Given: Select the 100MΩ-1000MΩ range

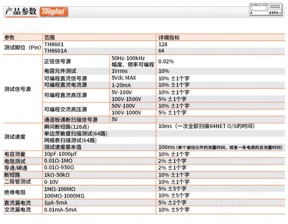Looking at the screenshot, I should coord(64,196).
